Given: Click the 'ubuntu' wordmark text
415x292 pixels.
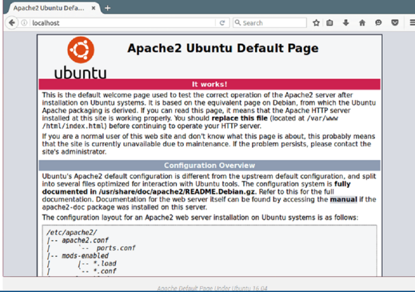Looking at the screenshot, I should [80, 73].
